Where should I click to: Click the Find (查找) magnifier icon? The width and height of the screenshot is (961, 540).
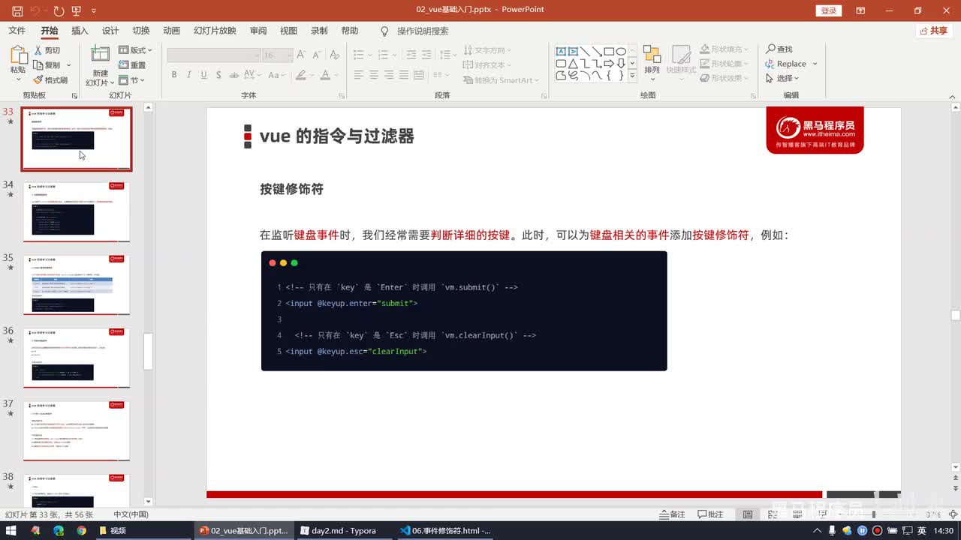point(770,49)
